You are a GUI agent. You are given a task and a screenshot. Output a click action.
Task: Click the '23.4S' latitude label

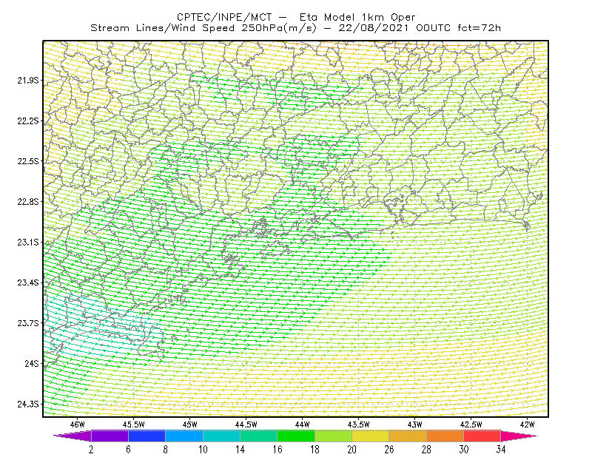point(28,282)
